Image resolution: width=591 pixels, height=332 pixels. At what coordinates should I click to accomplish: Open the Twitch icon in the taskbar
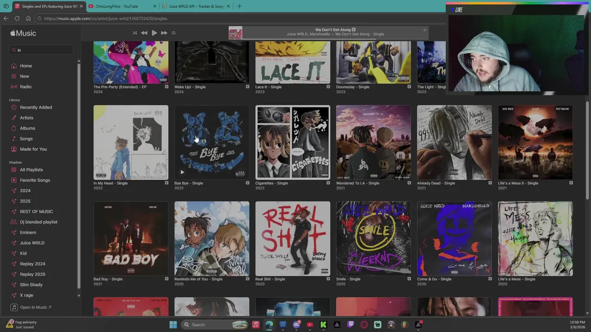[x=350, y=325]
